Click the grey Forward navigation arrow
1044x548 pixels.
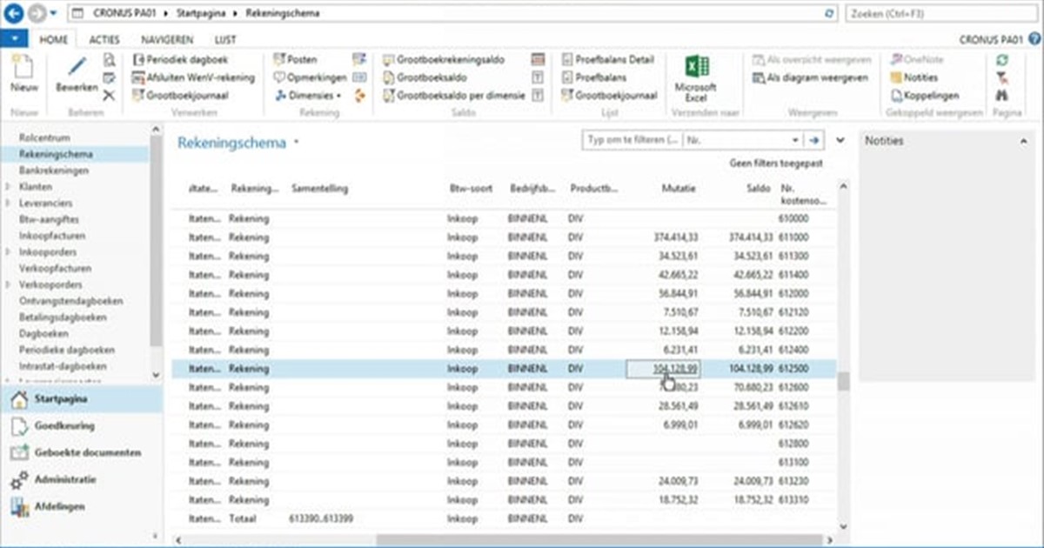click(36, 14)
